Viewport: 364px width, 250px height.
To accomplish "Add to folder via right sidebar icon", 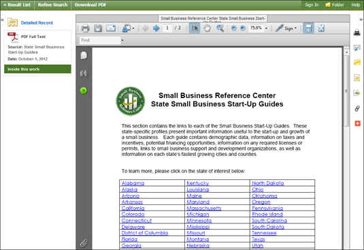I will coord(357,62).
